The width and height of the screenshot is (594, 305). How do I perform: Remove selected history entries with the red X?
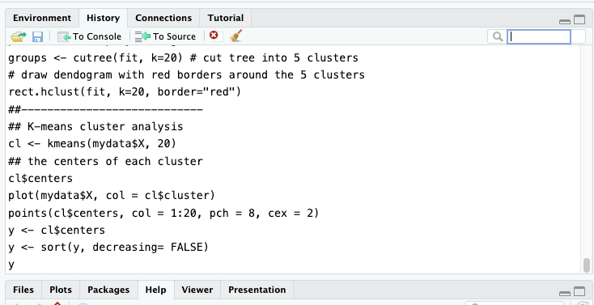click(214, 36)
